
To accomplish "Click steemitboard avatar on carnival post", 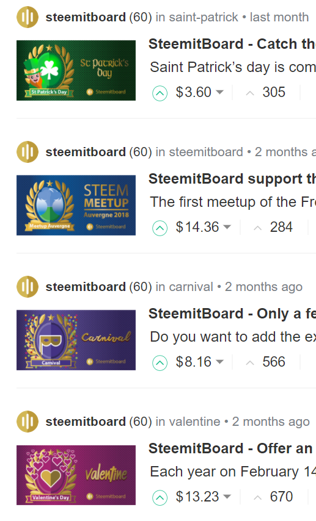I will (x=28, y=287).
